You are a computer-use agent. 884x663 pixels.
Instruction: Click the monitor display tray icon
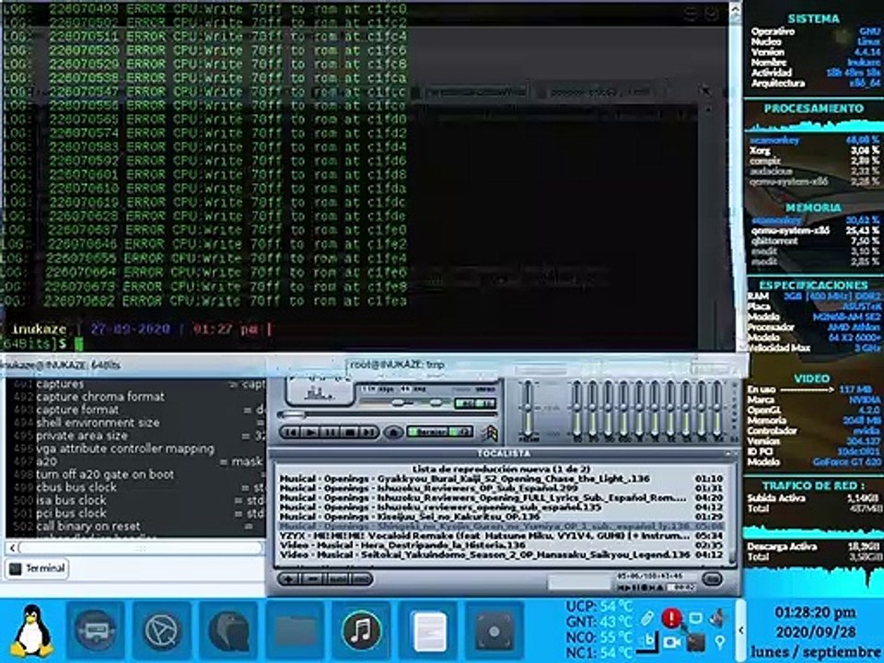pyautogui.click(x=696, y=619)
